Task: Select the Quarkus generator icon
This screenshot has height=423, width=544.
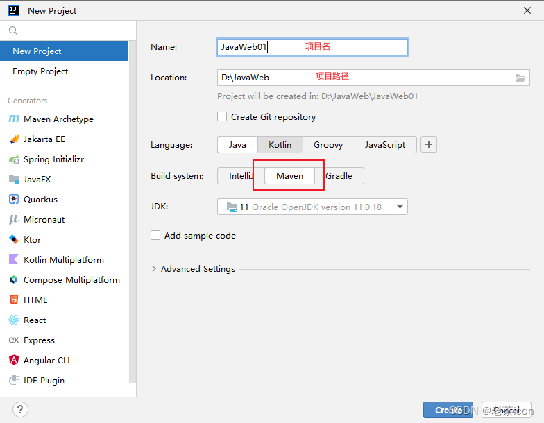Action: 14,200
